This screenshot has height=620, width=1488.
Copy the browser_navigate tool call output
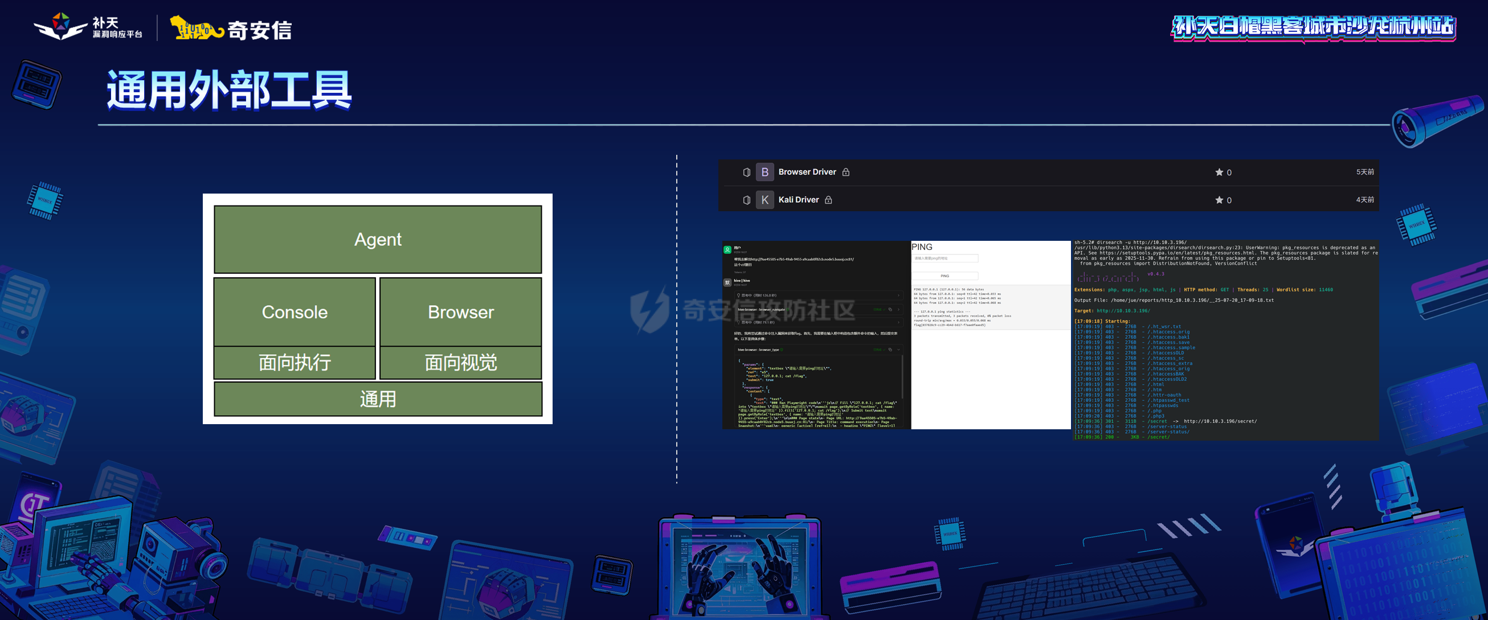click(x=890, y=309)
